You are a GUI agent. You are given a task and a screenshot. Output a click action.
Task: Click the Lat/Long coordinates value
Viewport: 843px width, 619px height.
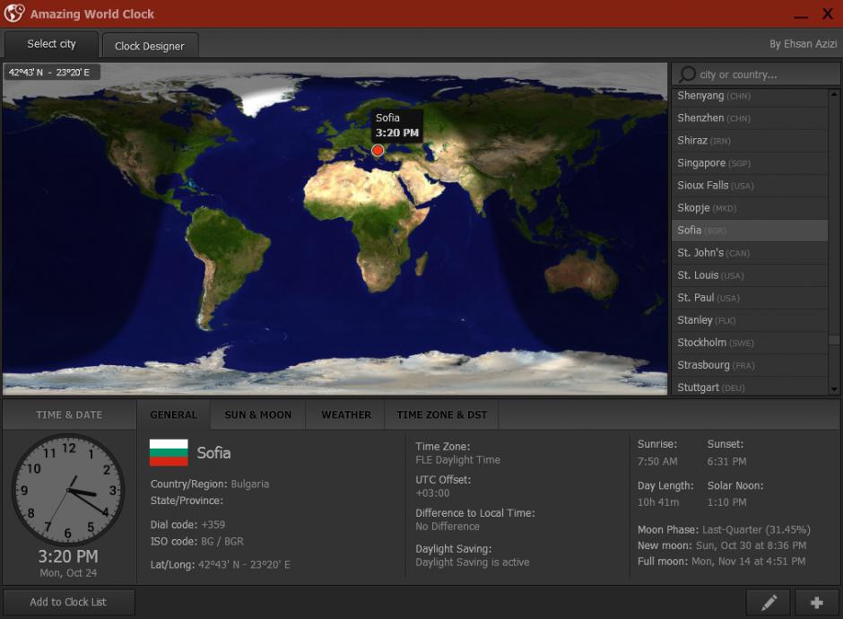tap(244, 564)
